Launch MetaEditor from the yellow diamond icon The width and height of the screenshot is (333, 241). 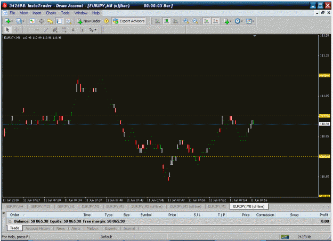107,21
